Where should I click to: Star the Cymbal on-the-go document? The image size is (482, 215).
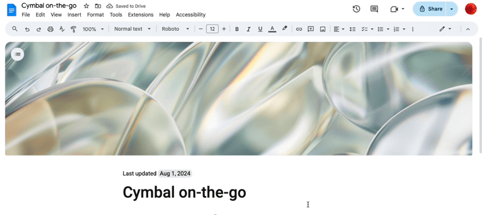click(86, 6)
